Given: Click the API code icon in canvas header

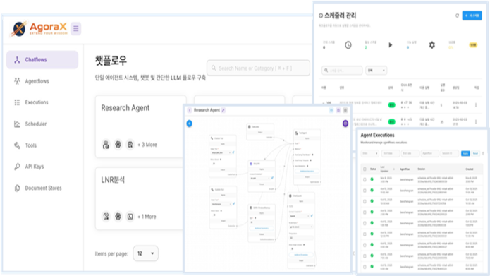Looking at the screenshot, I should point(331,110).
